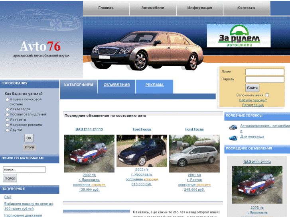Click the Maybach car header image
The width and height of the screenshot is (290, 217).
coord(147,50)
